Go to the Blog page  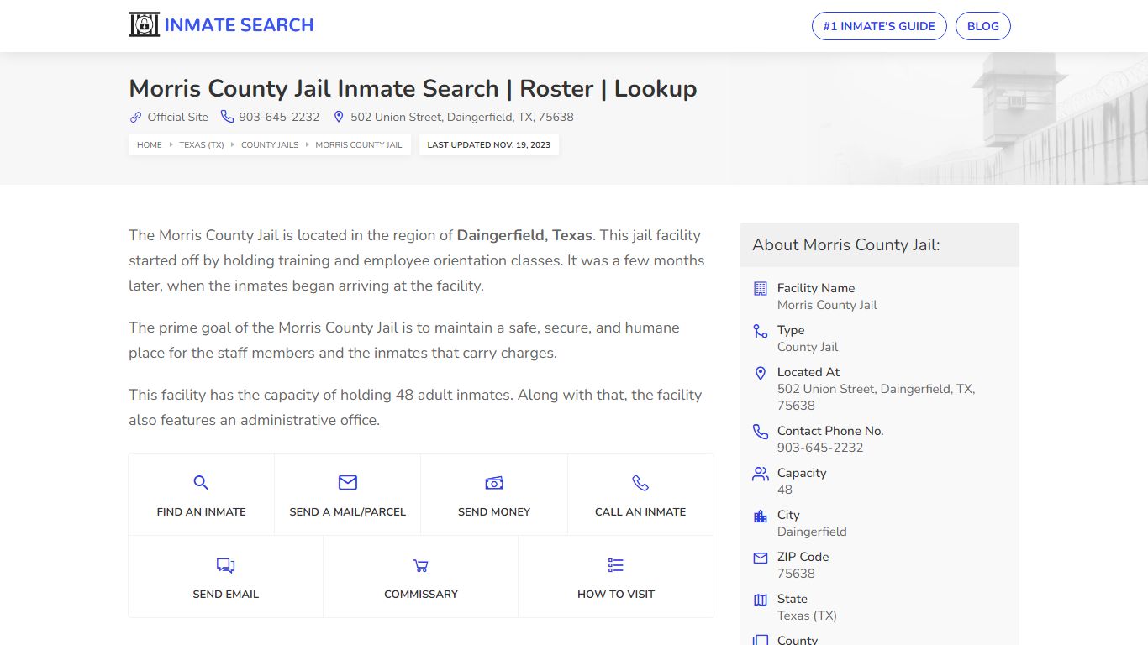click(x=983, y=26)
